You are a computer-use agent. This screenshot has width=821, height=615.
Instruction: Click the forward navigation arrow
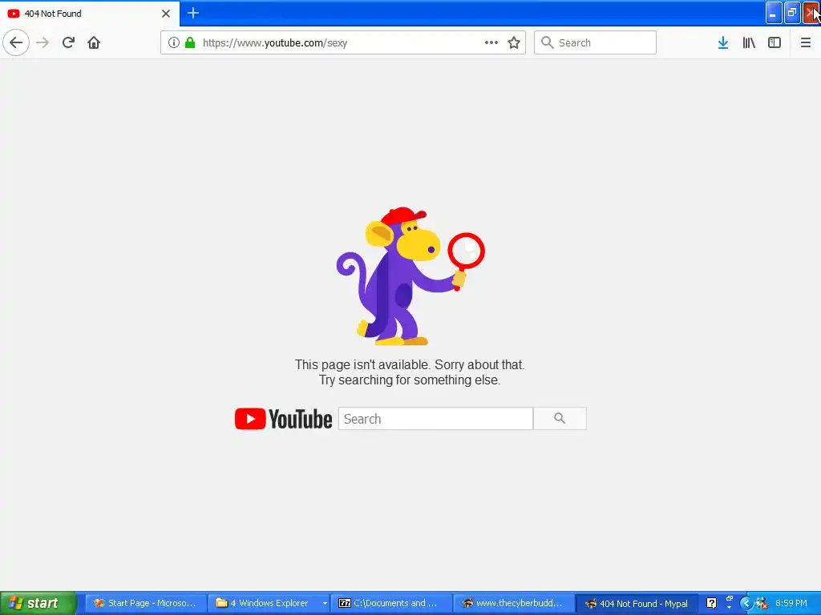pos(43,42)
